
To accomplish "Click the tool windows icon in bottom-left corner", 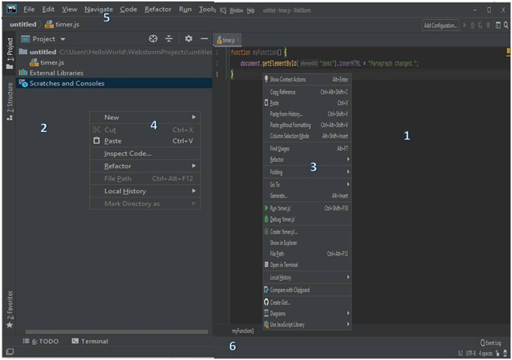I will [x=9, y=351].
